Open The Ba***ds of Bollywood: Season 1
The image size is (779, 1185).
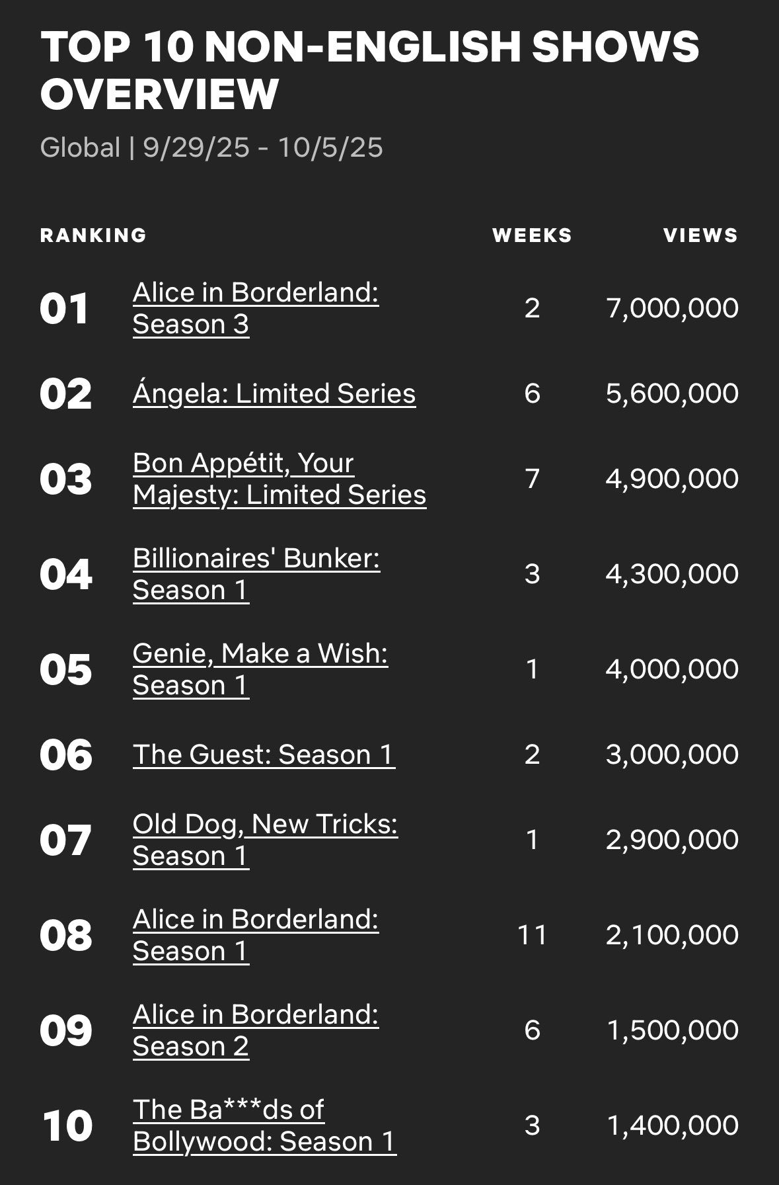[x=264, y=1125]
